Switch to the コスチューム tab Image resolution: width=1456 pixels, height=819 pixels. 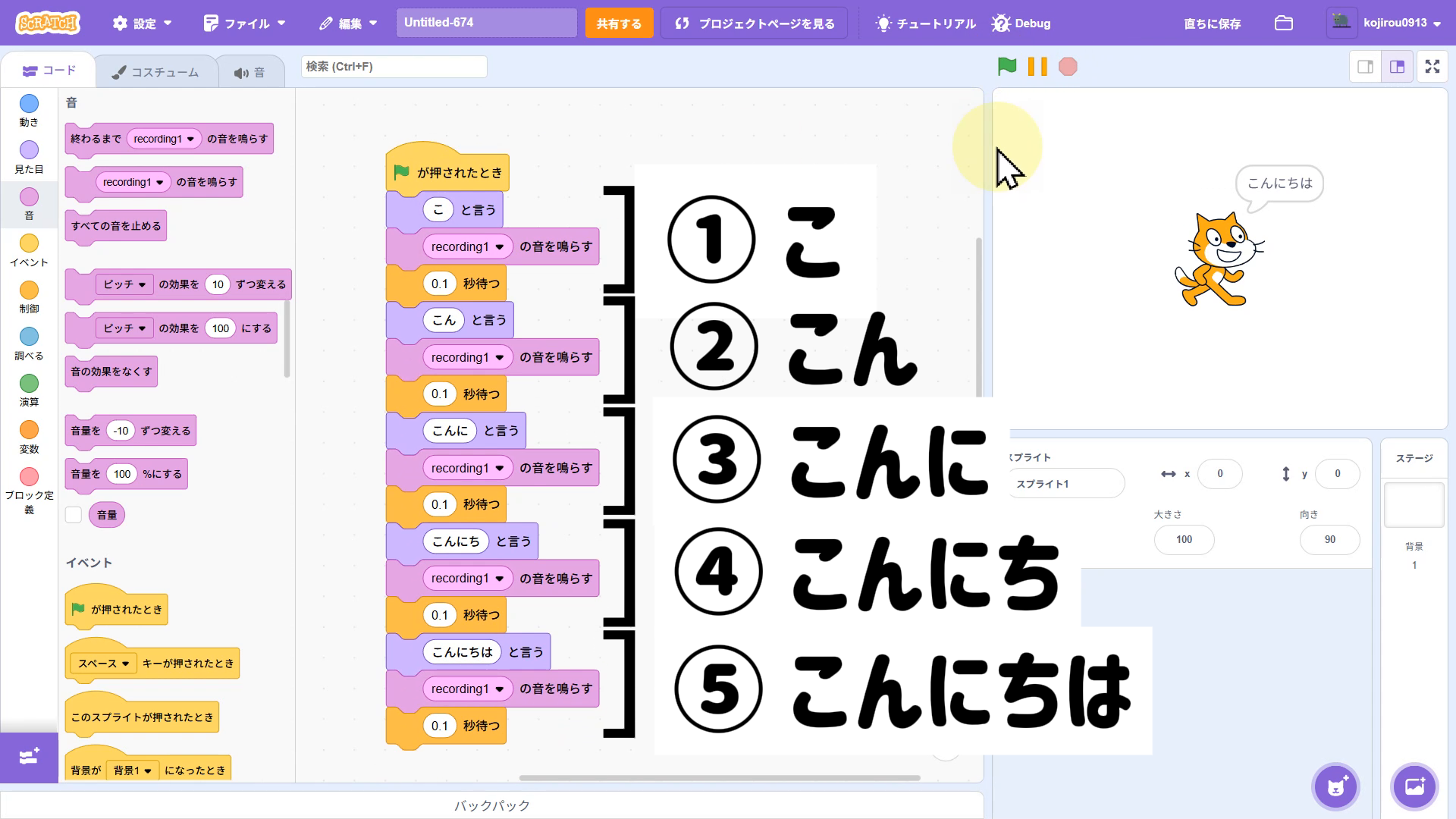point(155,72)
